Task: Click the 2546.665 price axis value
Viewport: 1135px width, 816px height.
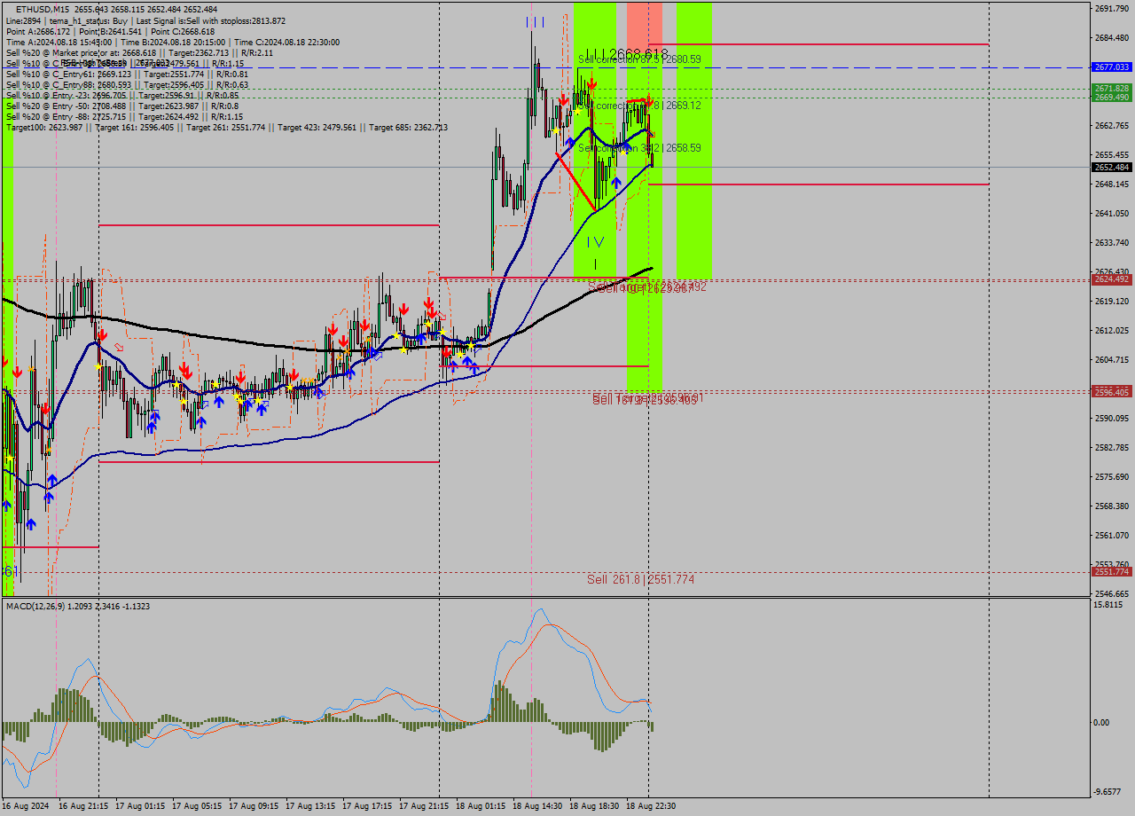Action: 1111,593
